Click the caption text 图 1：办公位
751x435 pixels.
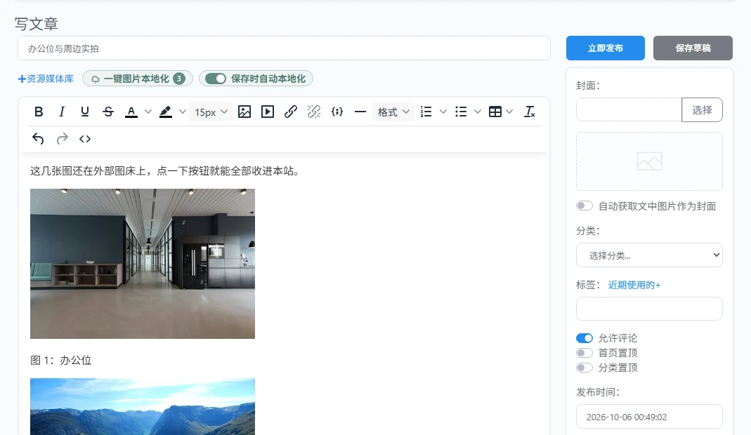point(61,361)
